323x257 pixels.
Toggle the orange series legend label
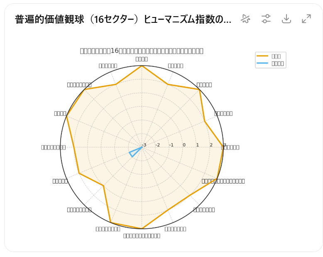276,56
